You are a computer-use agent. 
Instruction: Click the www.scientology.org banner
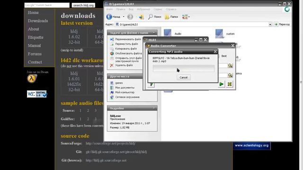click(x=252, y=145)
